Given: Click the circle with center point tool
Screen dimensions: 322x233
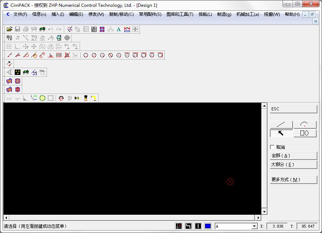Looking at the screenshot, I should pyautogui.click(x=119, y=55).
